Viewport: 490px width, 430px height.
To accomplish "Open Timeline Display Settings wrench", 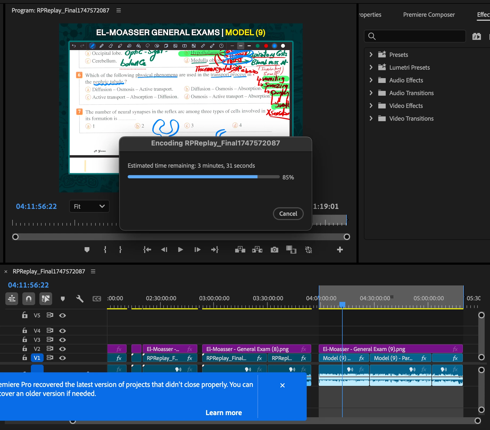I will point(80,299).
